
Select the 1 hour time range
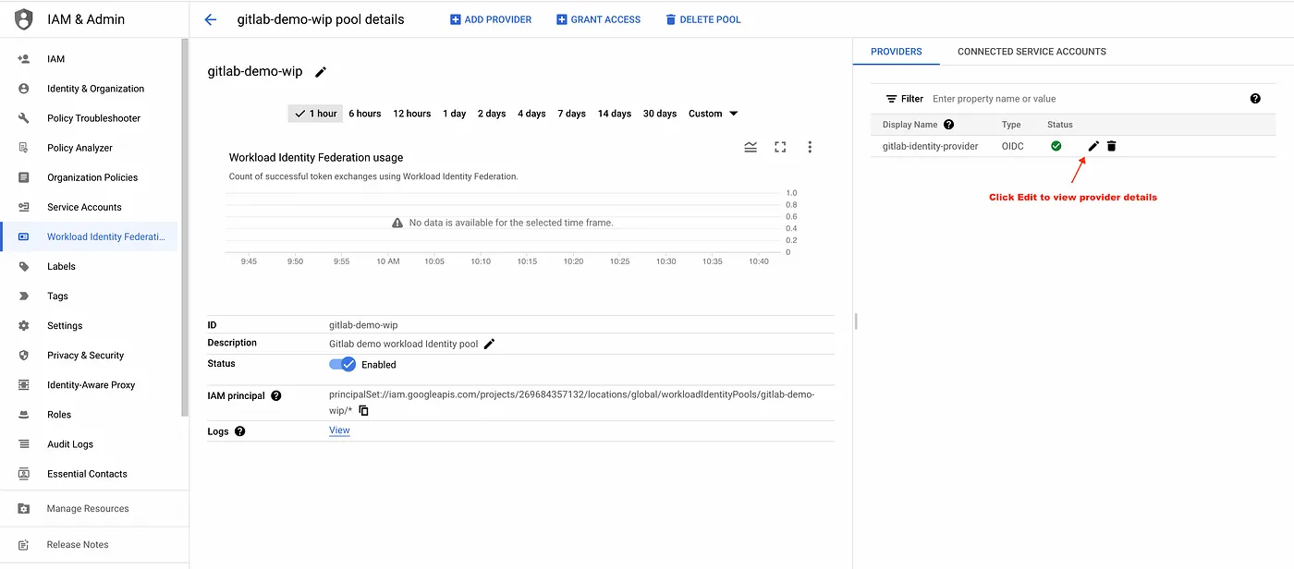tap(315, 114)
